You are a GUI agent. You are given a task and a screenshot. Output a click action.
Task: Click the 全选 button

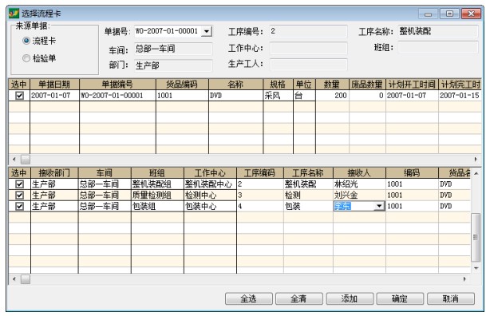(248, 298)
